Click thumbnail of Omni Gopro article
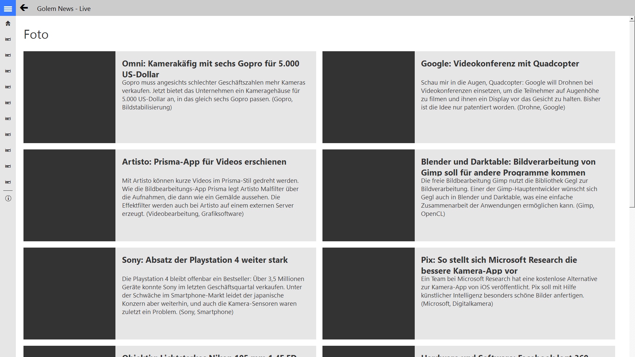The image size is (635, 357). click(x=69, y=97)
